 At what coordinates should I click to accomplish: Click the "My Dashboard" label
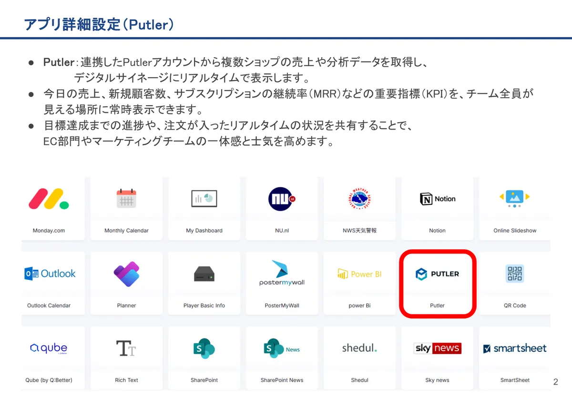204,231
